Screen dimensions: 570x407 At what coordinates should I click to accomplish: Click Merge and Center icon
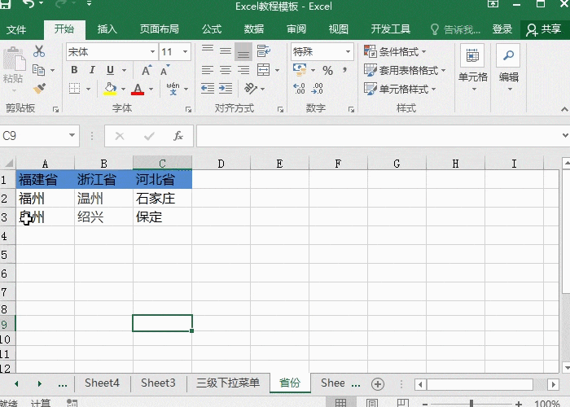263,70
